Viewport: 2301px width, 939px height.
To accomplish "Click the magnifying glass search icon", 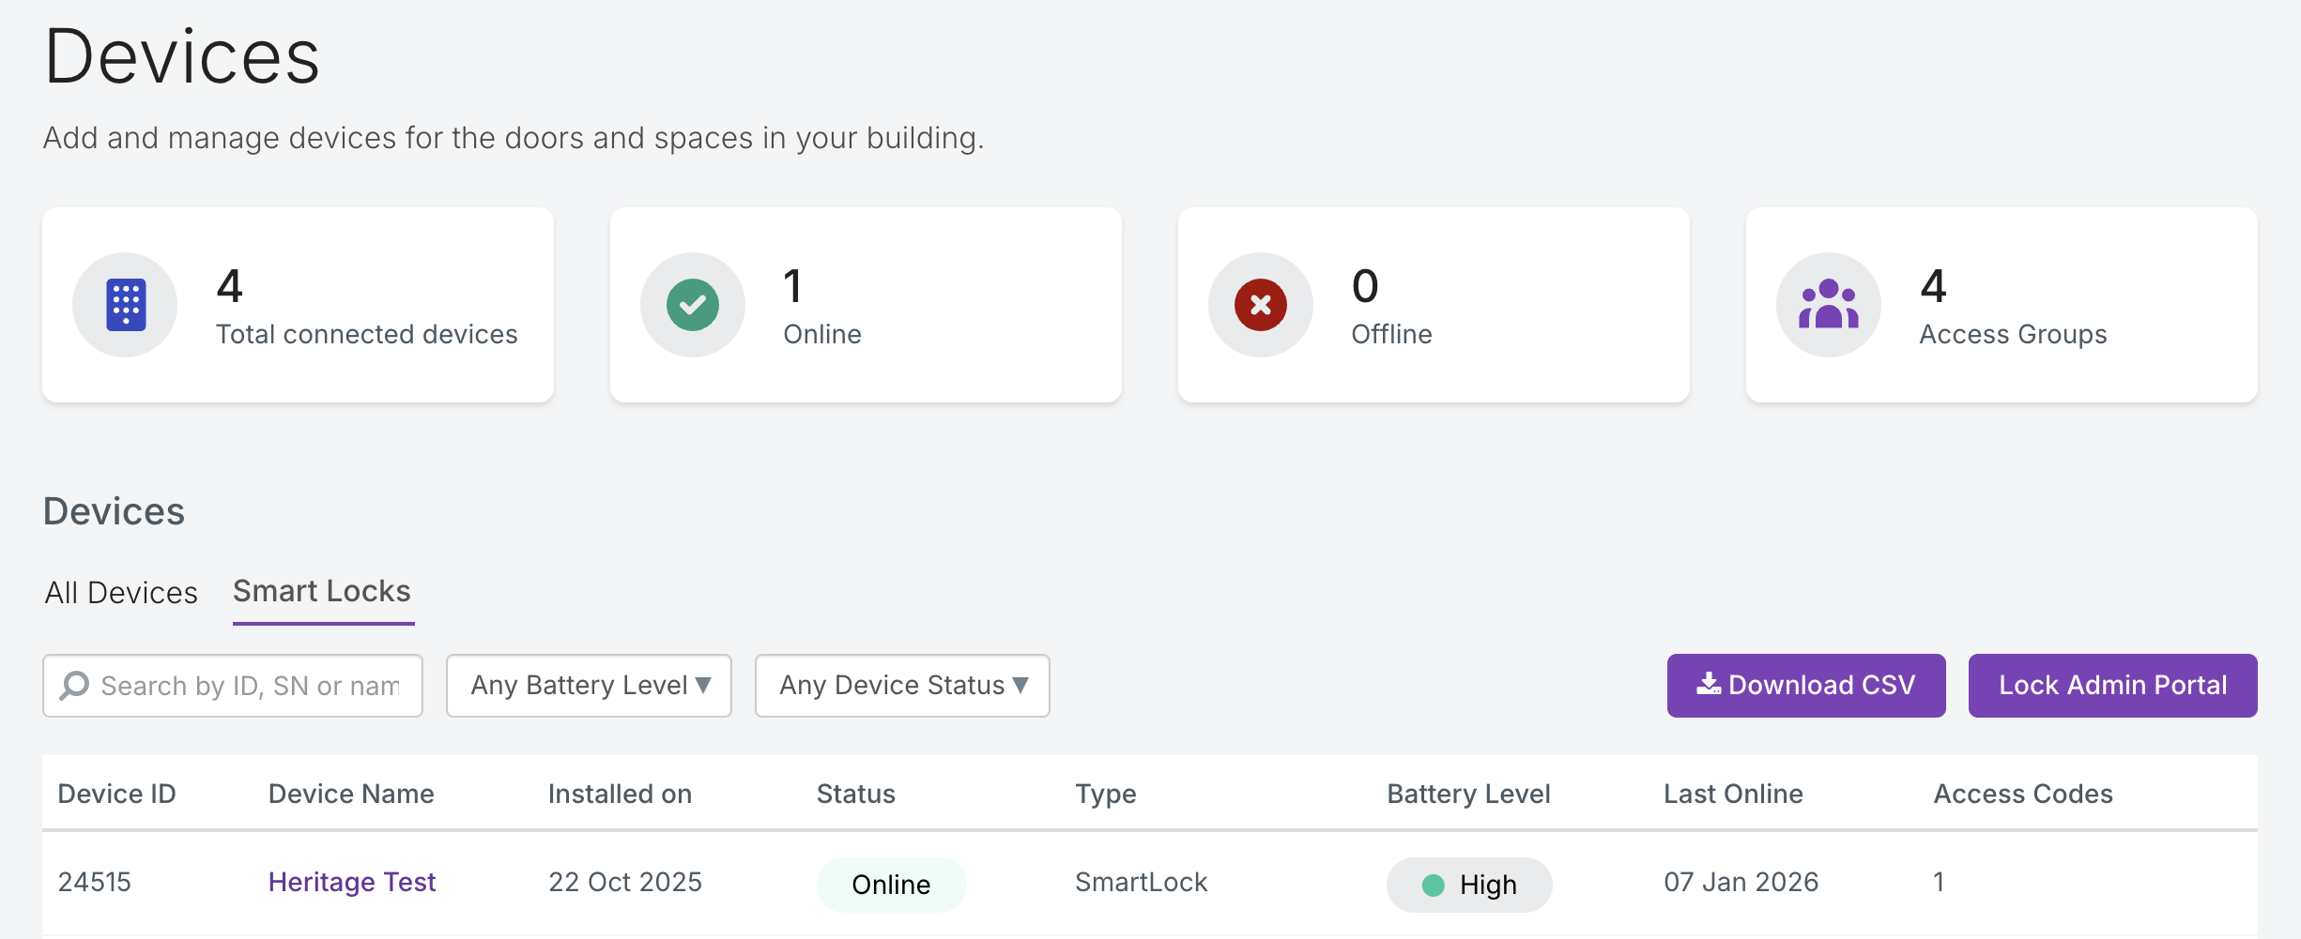I will 74,686.
